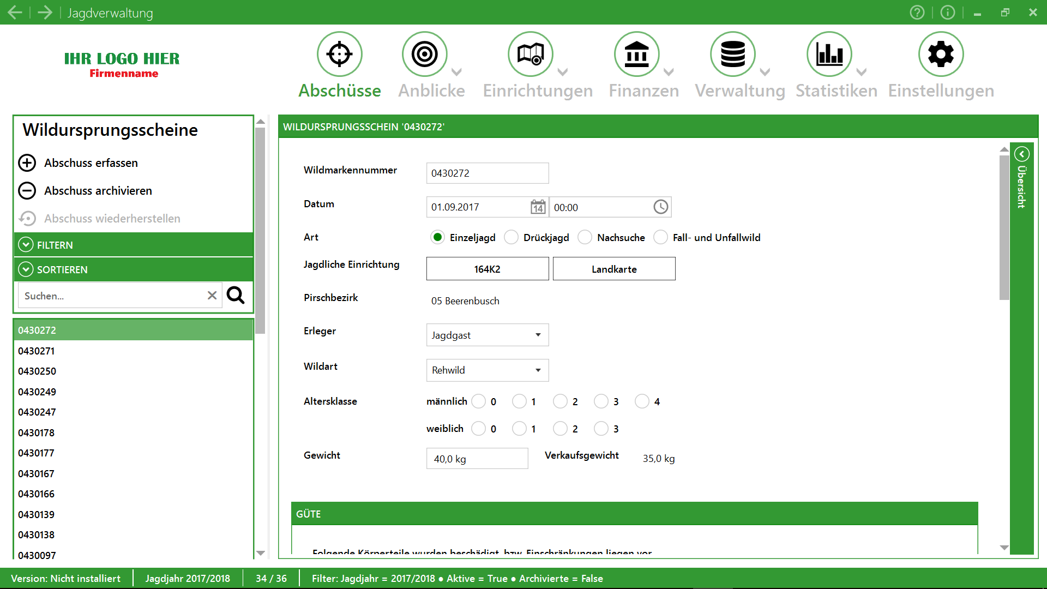Expand the Statistiken menu chevron
The height and width of the screenshot is (589, 1047).
tap(862, 71)
